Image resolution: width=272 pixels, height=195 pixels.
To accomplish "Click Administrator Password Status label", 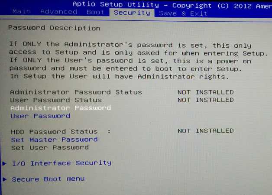I will [76, 92].
